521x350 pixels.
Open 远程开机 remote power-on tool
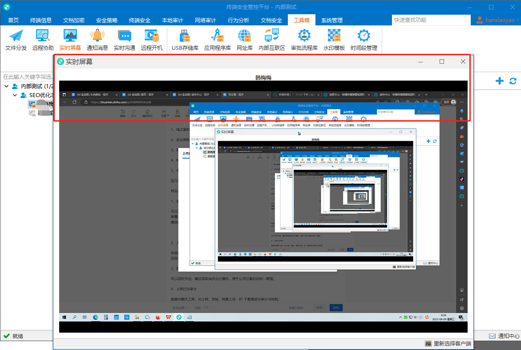point(152,40)
